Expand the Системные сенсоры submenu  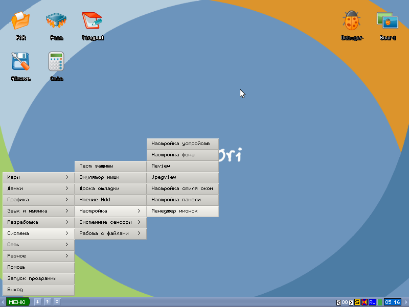pos(110,222)
